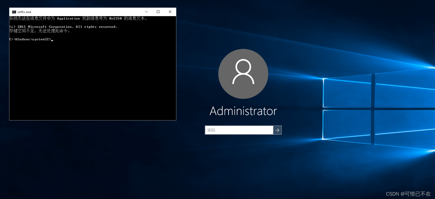The image size is (435, 199).
Task: Focus the password input field
Action: pyautogui.click(x=239, y=130)
